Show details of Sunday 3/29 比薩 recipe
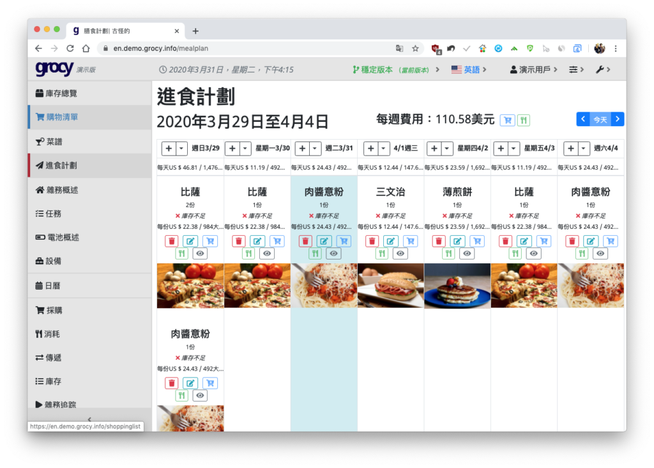The image size is (654, 468). 200,253
